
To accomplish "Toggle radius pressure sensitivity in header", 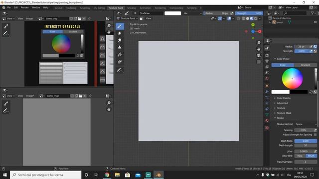I will click(x=232, y=13).
